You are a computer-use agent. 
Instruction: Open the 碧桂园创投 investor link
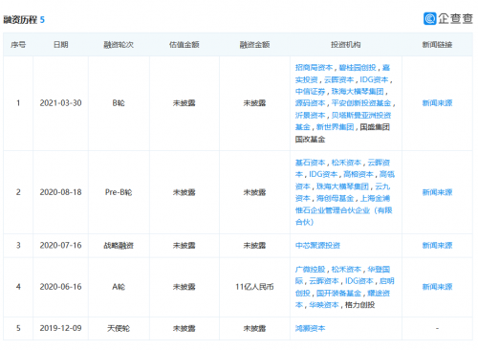358,68
